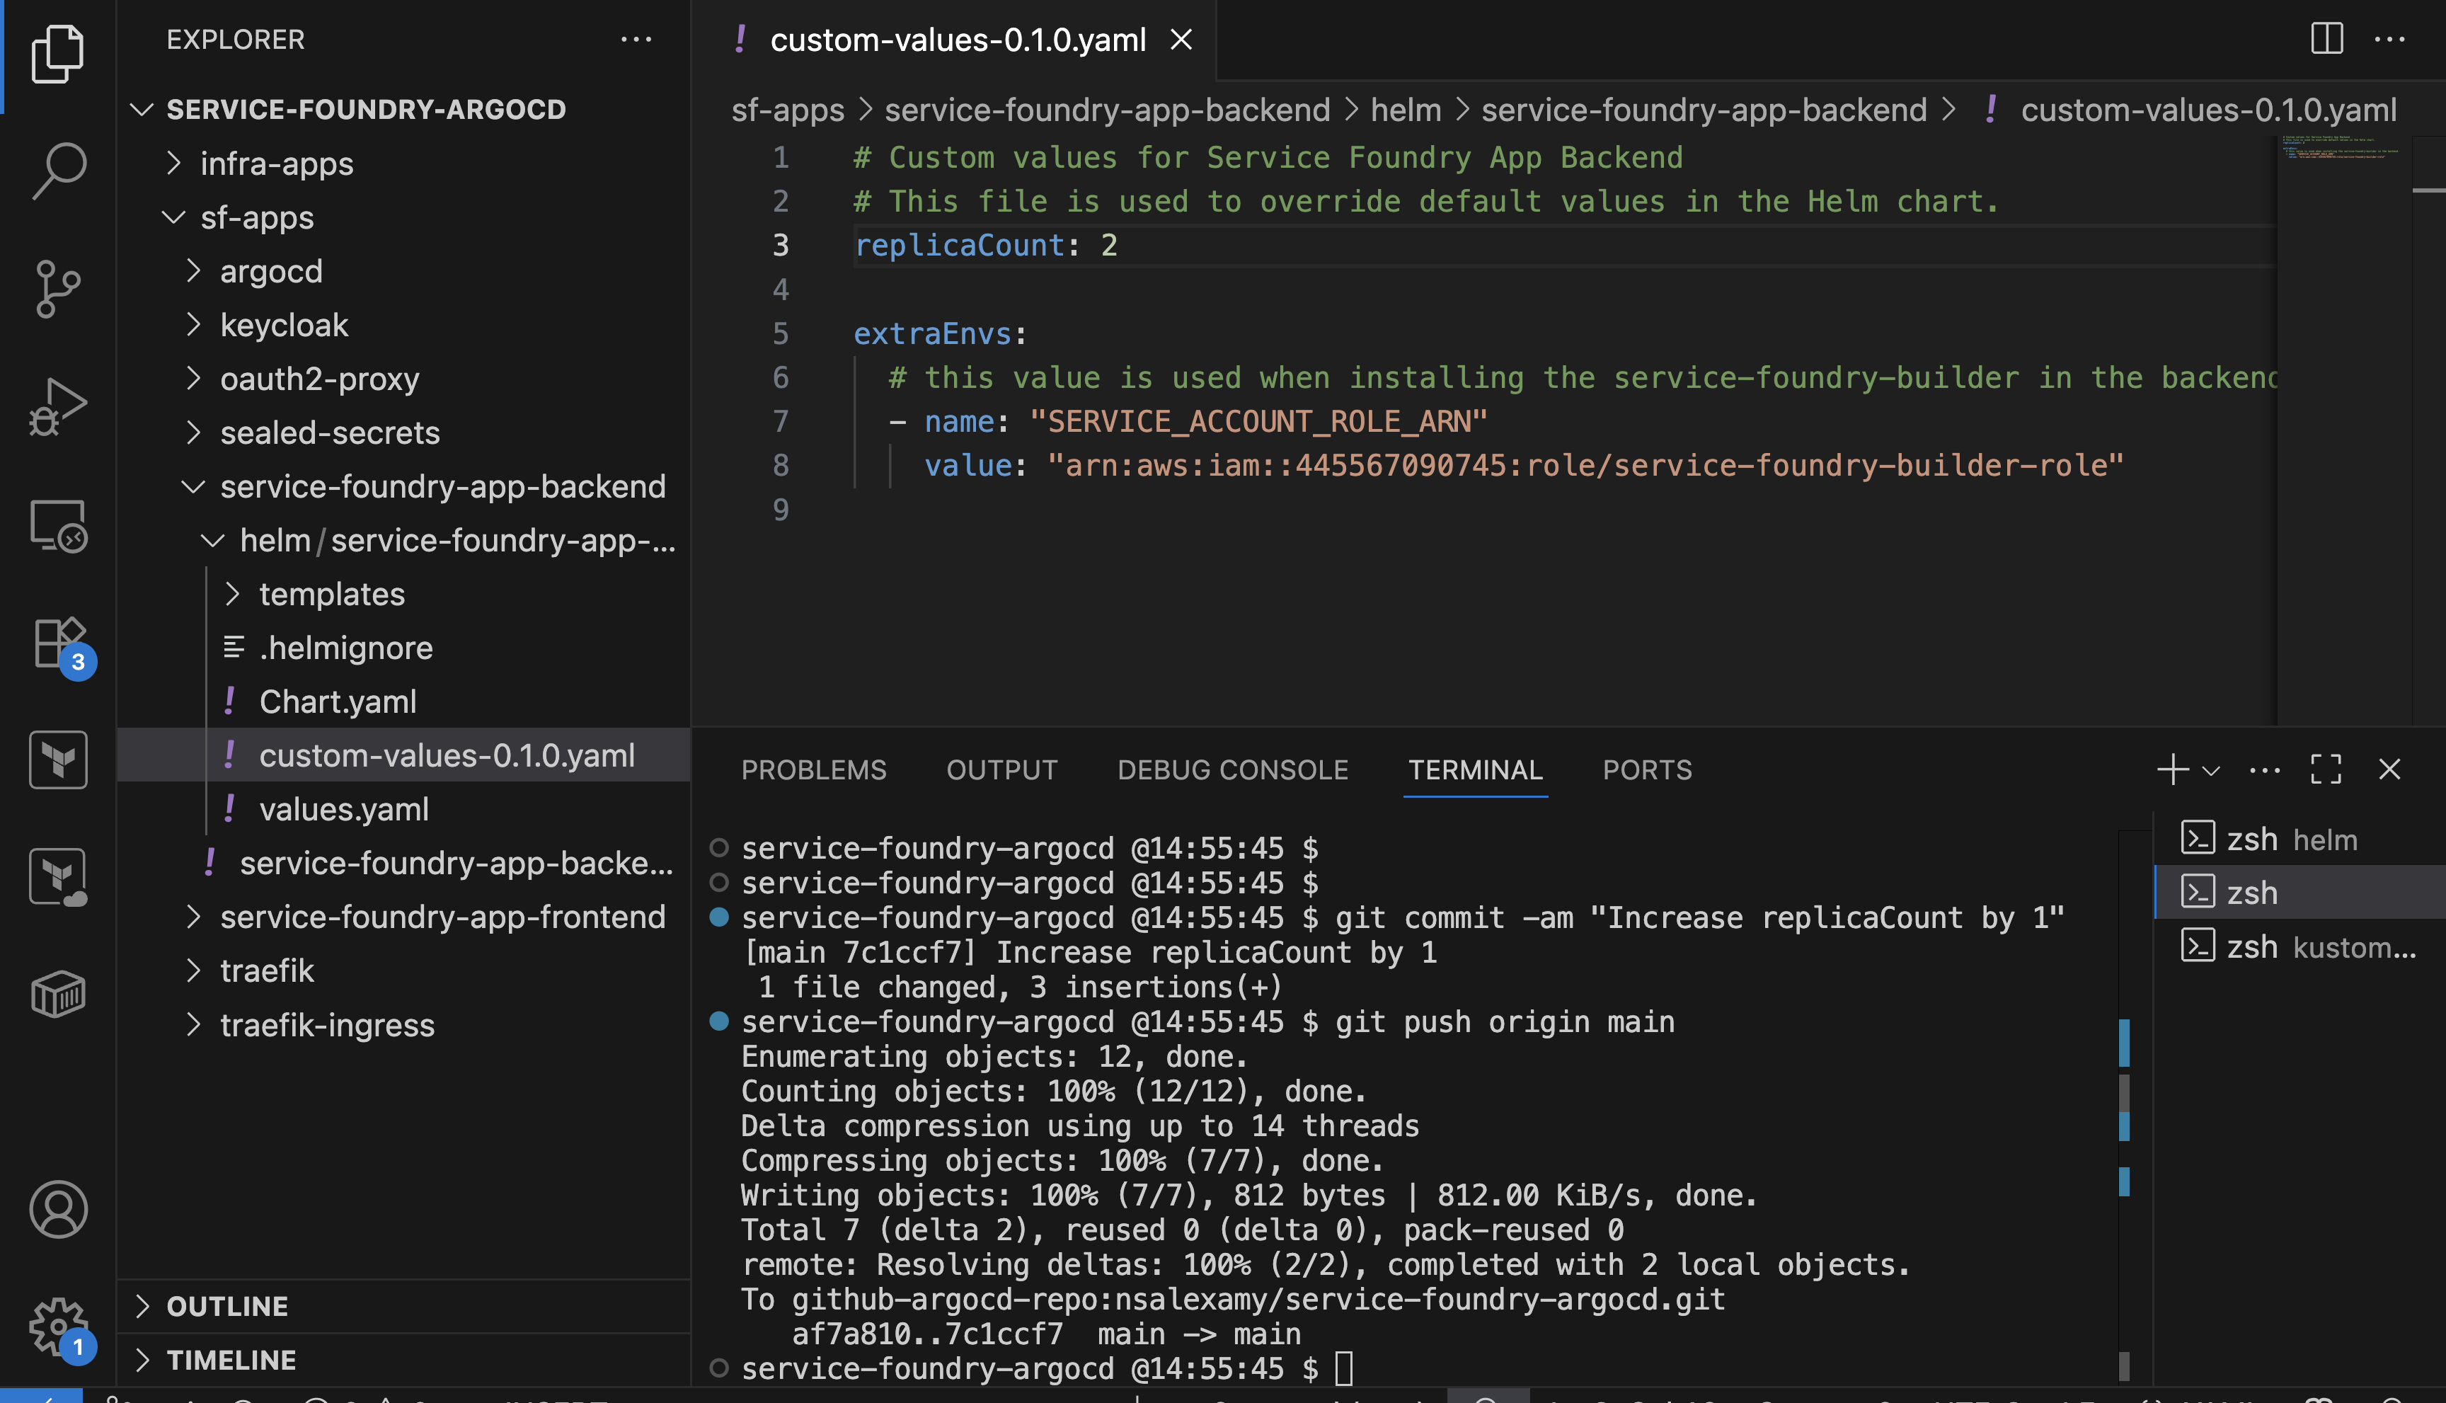Click line number 9 in gutter
Screen dimensions: 2446x1403
[x=781, y=510]
